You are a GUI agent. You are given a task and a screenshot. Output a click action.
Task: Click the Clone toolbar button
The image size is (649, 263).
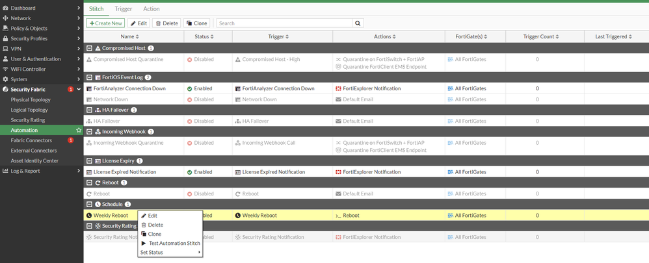(x=196, y=23)
